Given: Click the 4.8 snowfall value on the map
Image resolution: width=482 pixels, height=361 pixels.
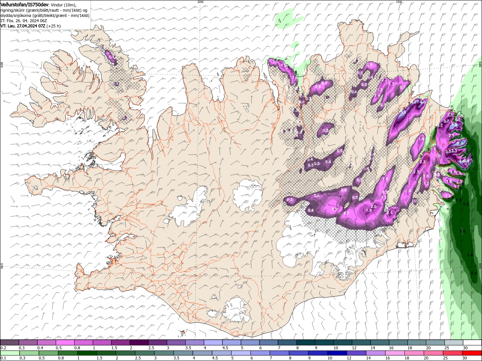Looking at the screenshot, I should click(x=423, y=102).
